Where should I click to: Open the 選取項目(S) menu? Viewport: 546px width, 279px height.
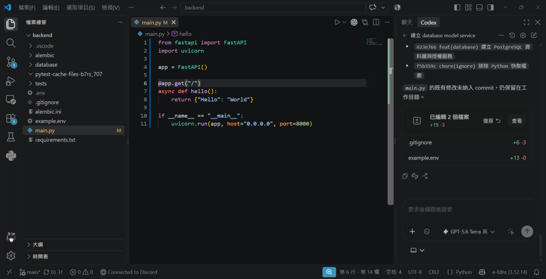[x=81, y=7]
